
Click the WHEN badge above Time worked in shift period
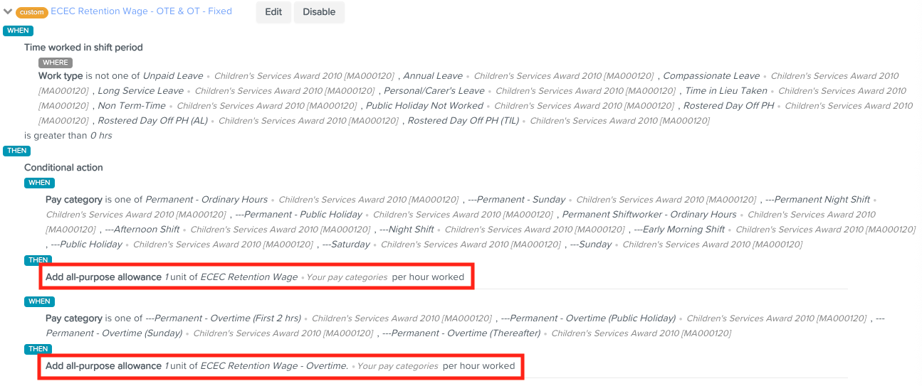pyautogui.click(x=18, y=31)
